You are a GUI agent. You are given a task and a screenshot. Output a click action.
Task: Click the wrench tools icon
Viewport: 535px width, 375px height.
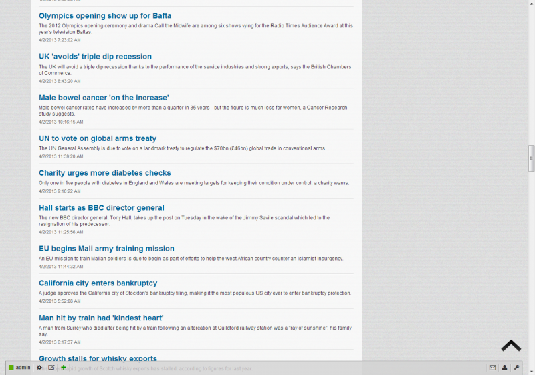click(x=516, y=368)
